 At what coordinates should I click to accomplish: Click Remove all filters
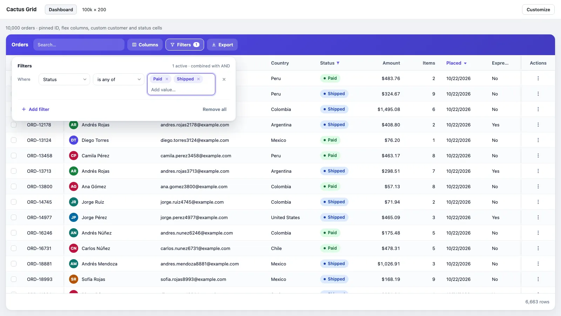[x=215, y=109]
